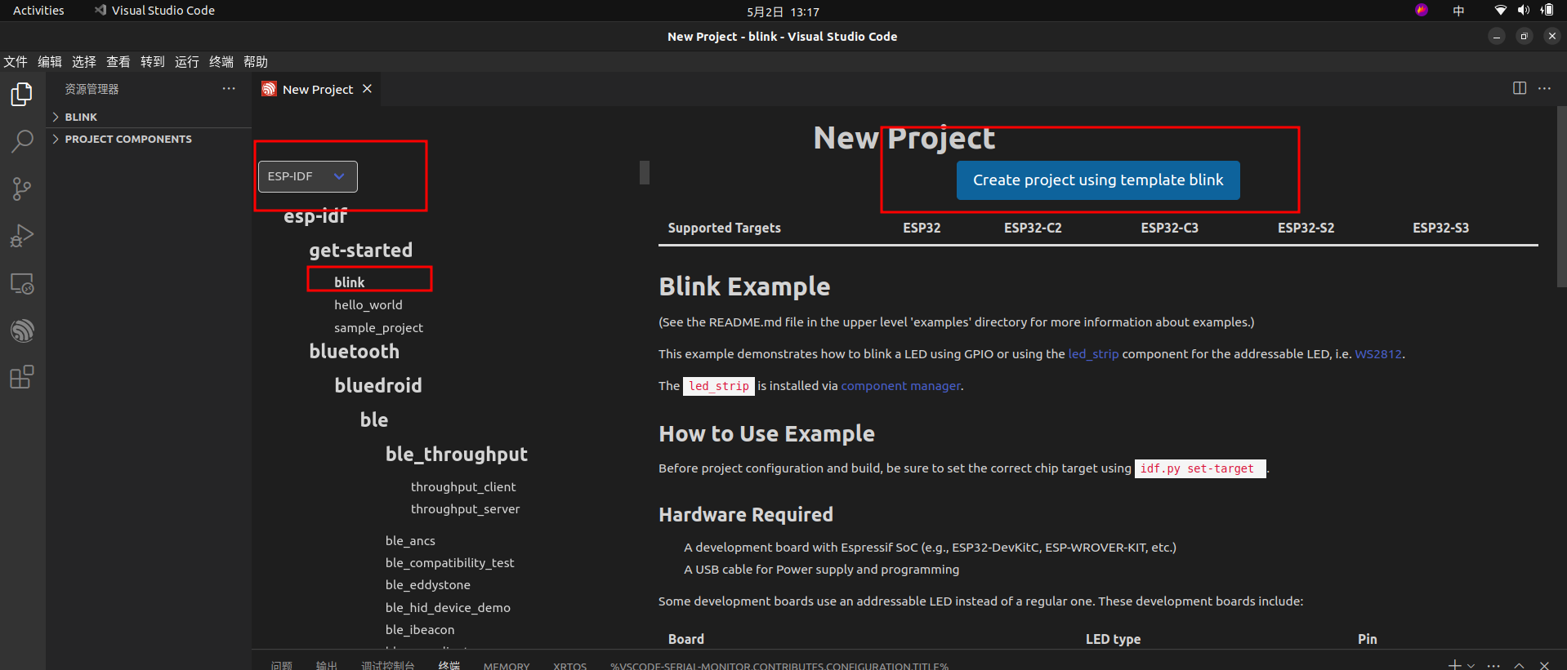Open the Explorer view in the activity bar
Image resolution: width=1567 pixels, height=670 pixels.
[22, 95]
